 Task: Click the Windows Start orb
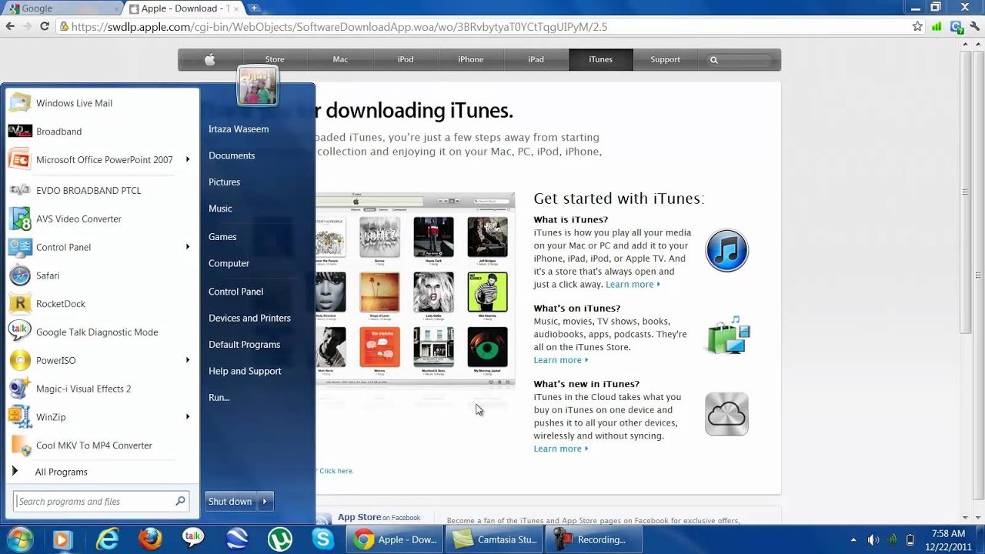coord(20,539)
